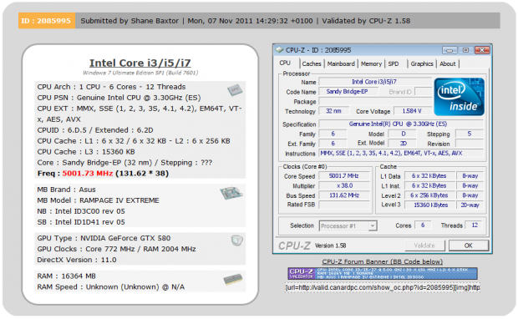This screenshot has height=319, width=518.
Task: Click the Model value D in CPU-Z
Action: [x=403, y=134]
